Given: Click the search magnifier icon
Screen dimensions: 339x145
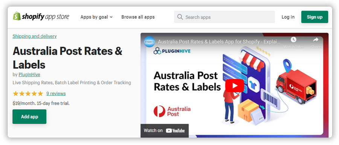Looking at the screenshot, I should click(x=180, y=17).
